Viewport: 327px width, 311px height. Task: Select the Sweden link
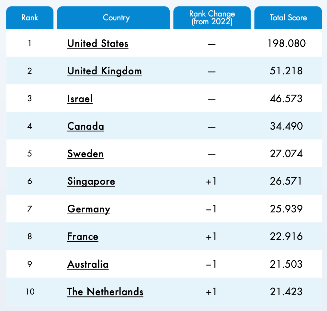point(85,154)
